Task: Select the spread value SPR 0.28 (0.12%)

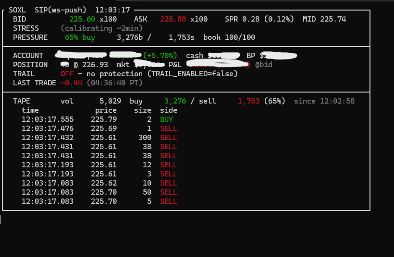Action: pyautogui.click(x=259, y=19)
